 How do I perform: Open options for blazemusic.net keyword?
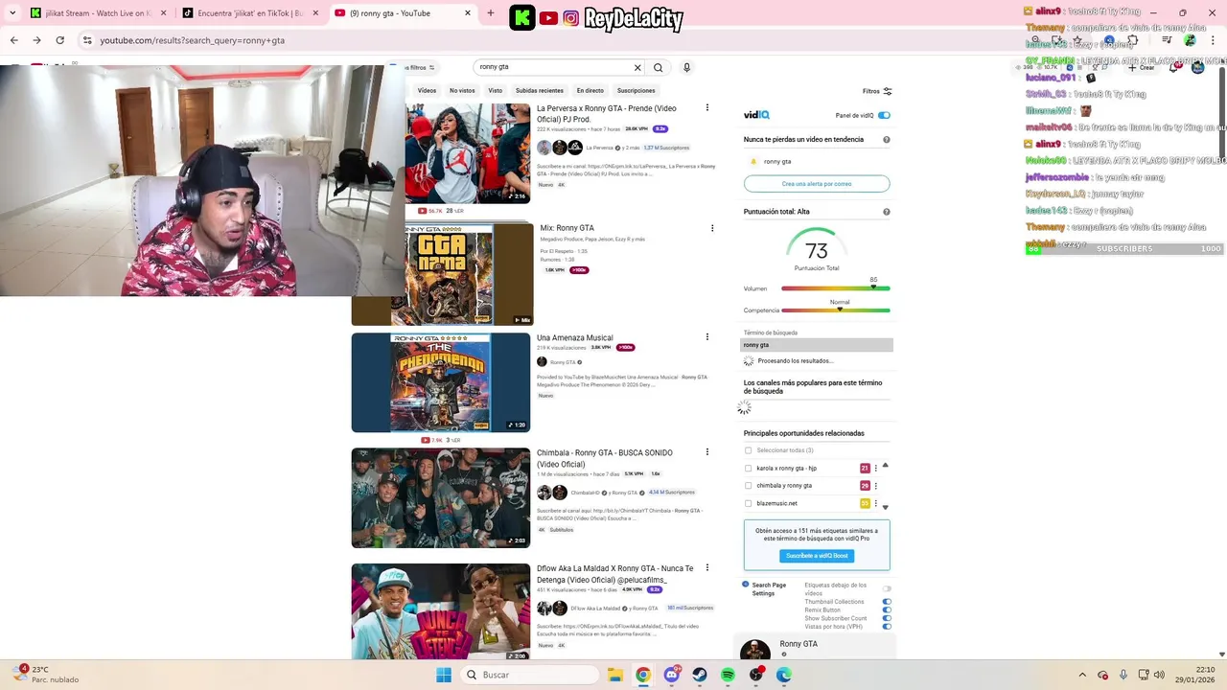click(876, 503)
